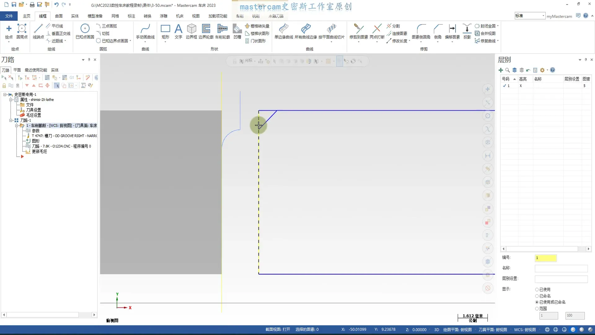Switch to the 平面 panel tab
This screenshot has height=335, width=595.
[x=17, y=70]
